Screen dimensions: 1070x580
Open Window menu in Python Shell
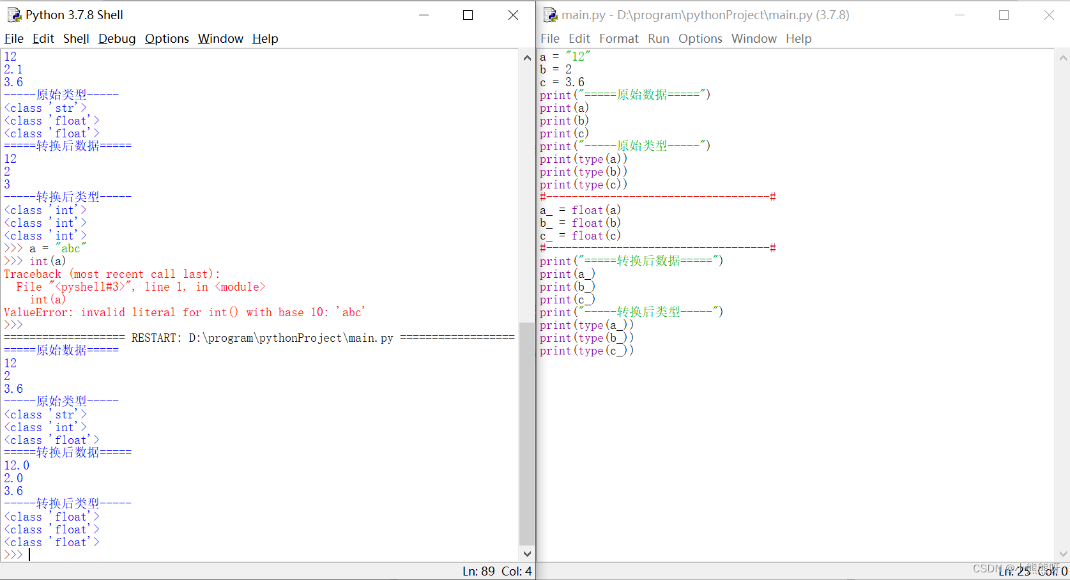click(220, 39)
